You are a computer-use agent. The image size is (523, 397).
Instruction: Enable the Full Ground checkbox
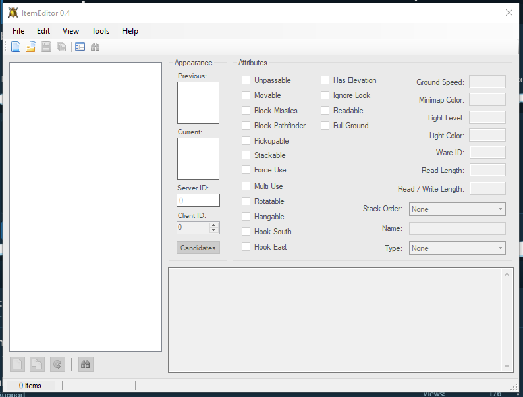point(325,126)
